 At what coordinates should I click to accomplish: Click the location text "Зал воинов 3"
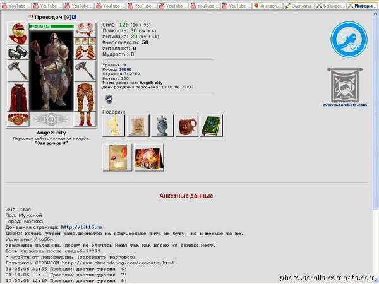click(51, 143)
